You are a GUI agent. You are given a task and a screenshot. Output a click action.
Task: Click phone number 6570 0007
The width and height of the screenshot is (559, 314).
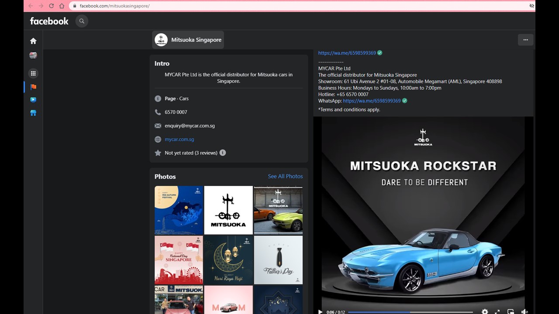(x=176, y=112)
